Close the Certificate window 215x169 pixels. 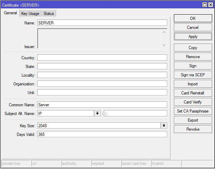(x=210, y=5)
